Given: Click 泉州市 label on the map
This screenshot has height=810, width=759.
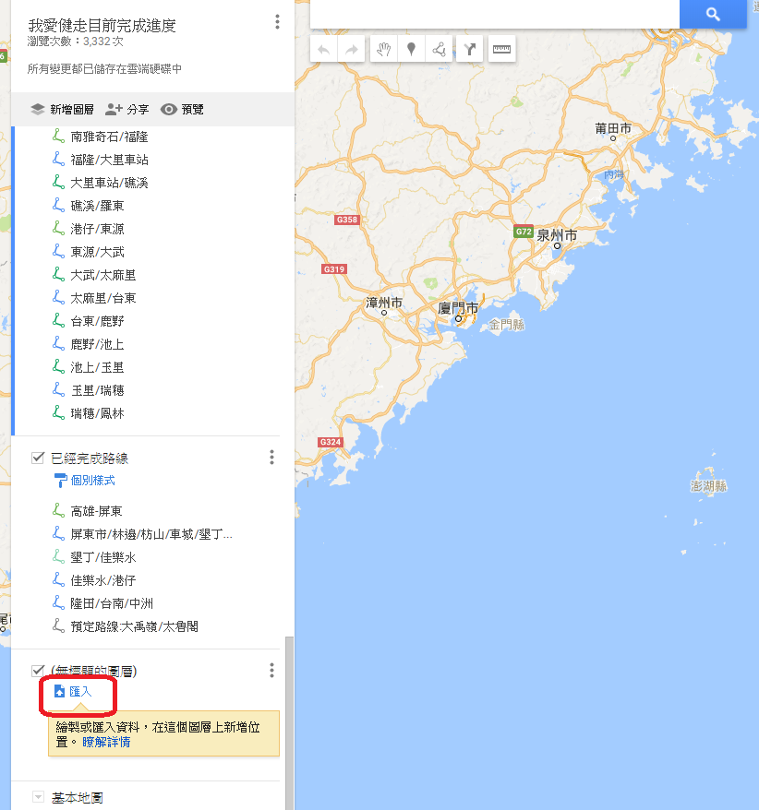Looking at the screenshot, I should [x=557, y=235].
